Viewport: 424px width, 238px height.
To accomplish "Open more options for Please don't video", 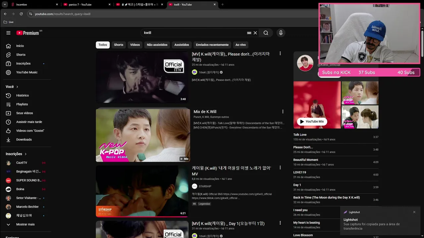I will [280, 54].
